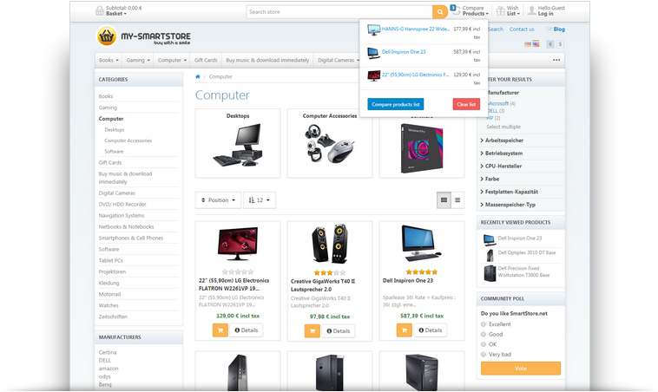Click Dell Optiplex thumbnail in recently viewed
Screen dimensions: 658x392
click(490, 255)
